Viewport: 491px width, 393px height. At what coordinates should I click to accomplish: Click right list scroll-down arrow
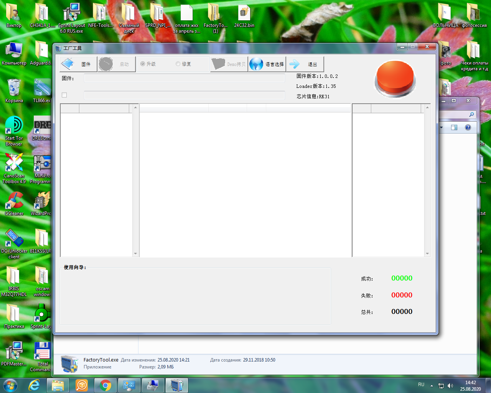(427, 254)
